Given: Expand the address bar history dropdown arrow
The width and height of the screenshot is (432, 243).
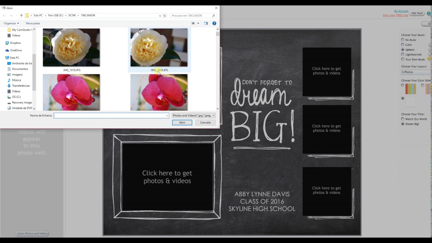Looking at the screenshot, I should [160, 16].
